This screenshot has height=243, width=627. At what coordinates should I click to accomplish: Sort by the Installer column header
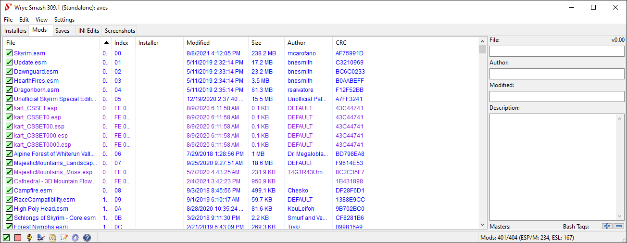pyautogui.click(x=160, y=43)
